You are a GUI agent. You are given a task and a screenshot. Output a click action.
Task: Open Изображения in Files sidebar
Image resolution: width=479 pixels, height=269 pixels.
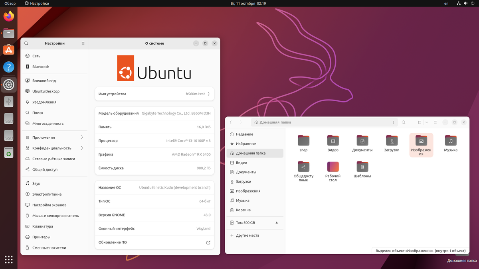pos(255,191)
